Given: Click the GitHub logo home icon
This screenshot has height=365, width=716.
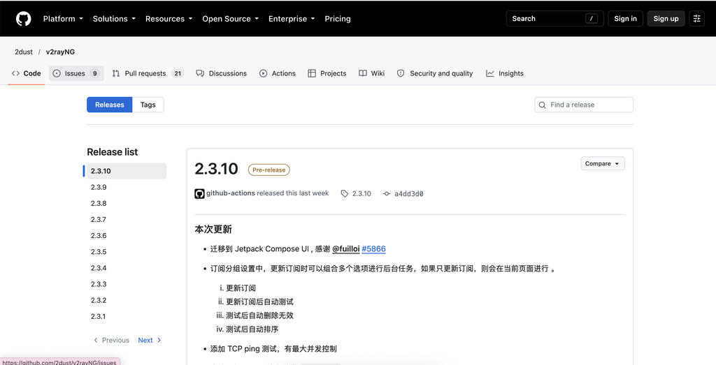Looking at the screenshot, I should coord(23,19).
